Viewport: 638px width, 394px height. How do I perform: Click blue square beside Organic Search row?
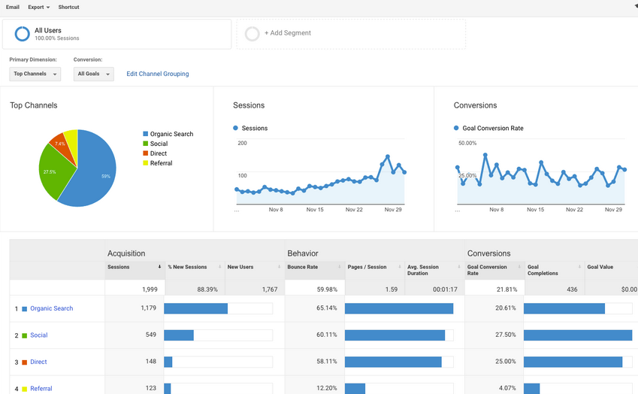[x=24, y=309]
